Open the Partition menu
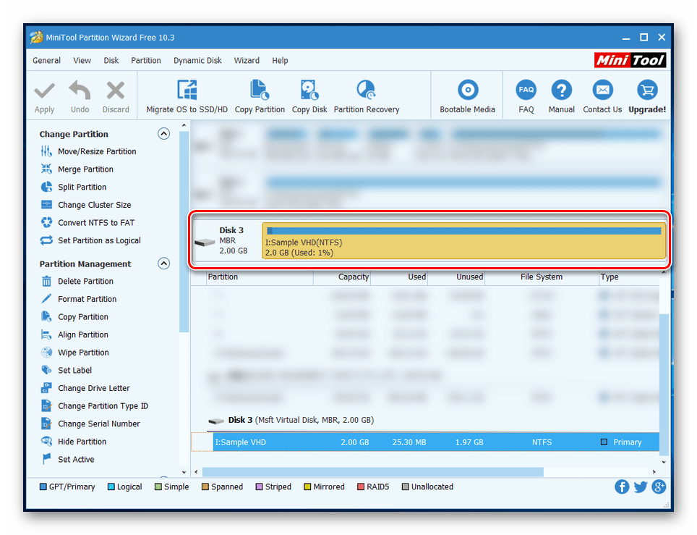The height and width of the screenshot is (535, 697). click(x=146, y=61)
